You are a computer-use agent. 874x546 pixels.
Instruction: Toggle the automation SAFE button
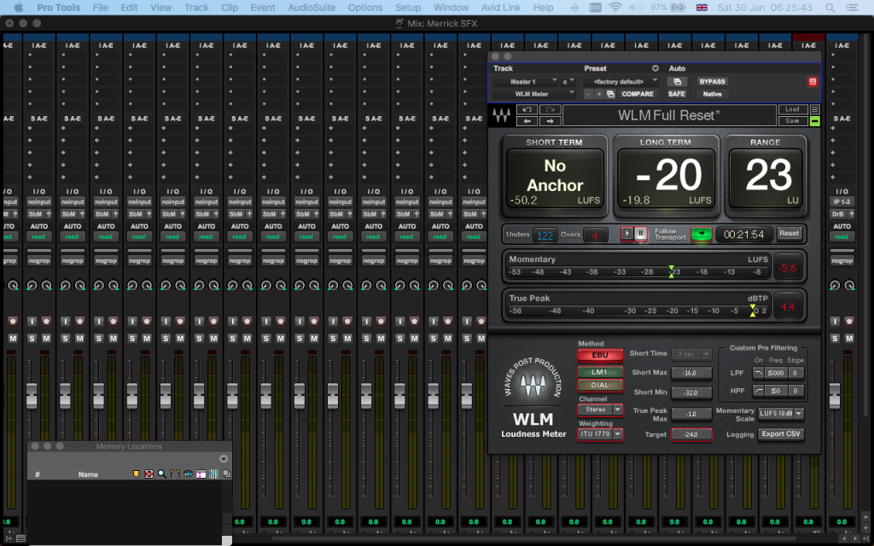coord(677,94)
